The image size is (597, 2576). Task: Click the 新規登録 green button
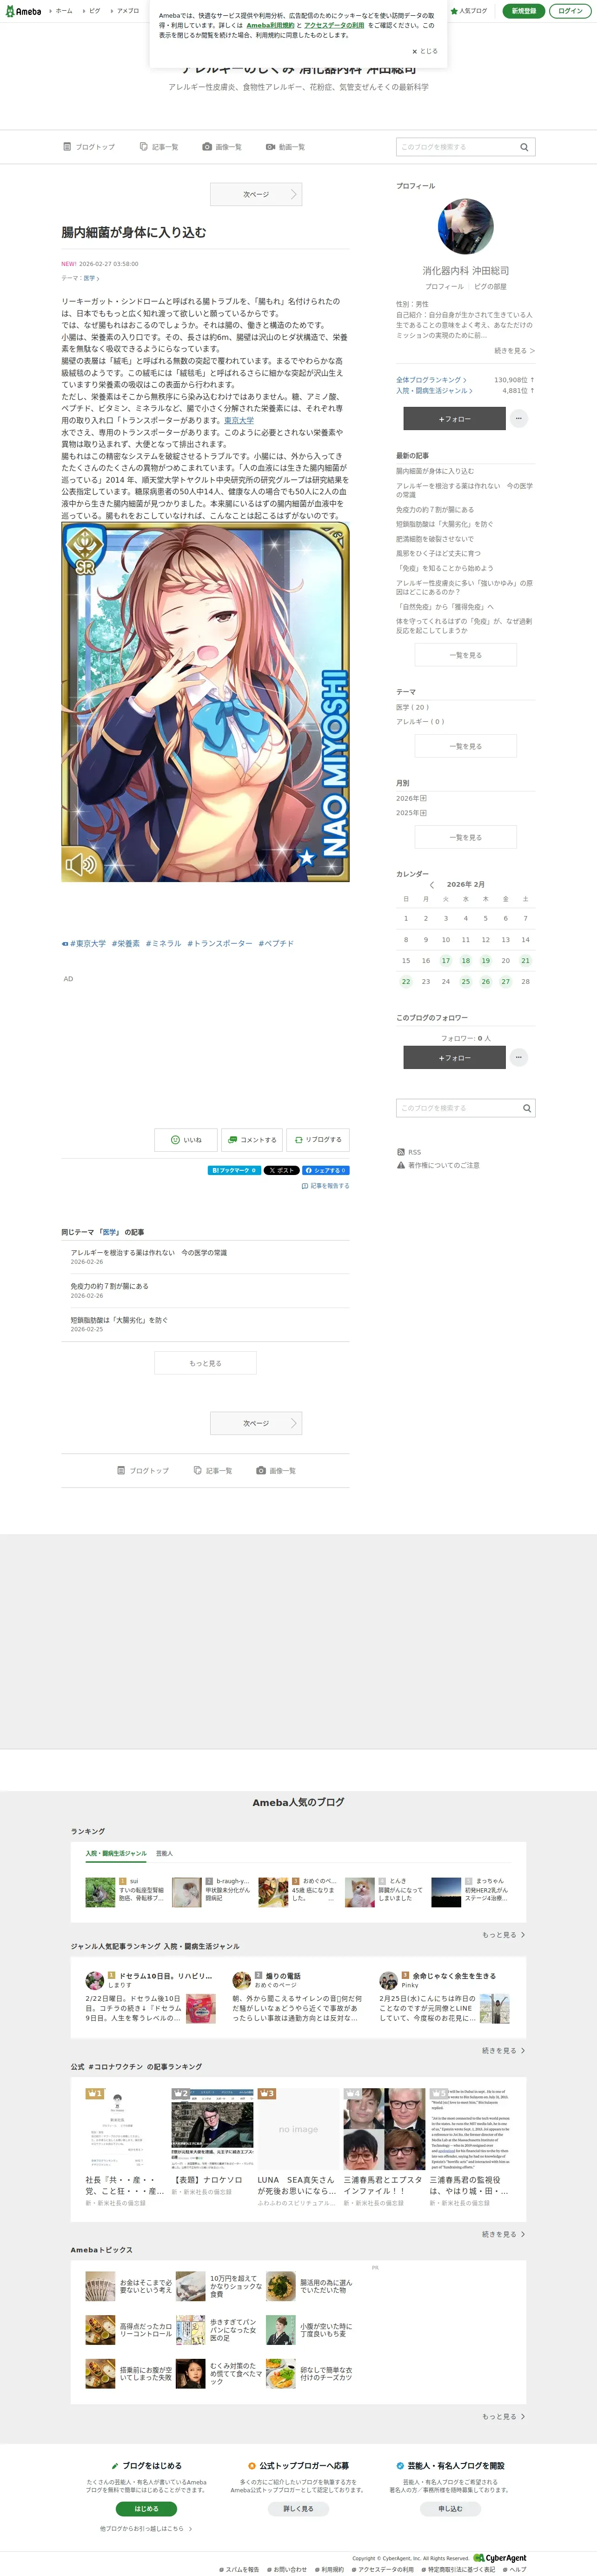[x=523, y=11]
